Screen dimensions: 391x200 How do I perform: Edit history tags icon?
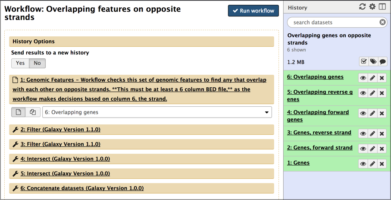(x=373, y=61)
